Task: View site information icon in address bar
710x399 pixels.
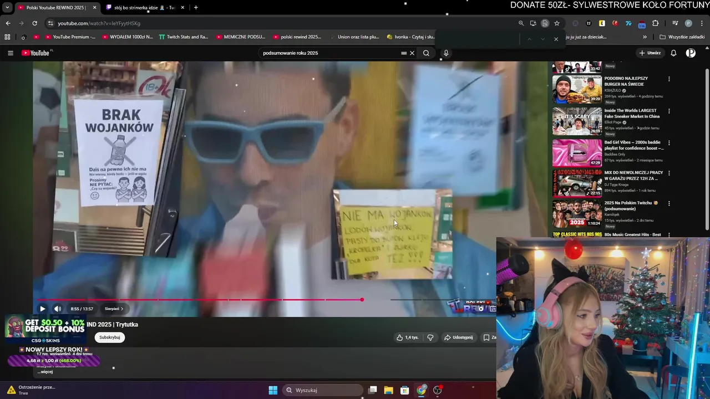Action: pos(50,23)
